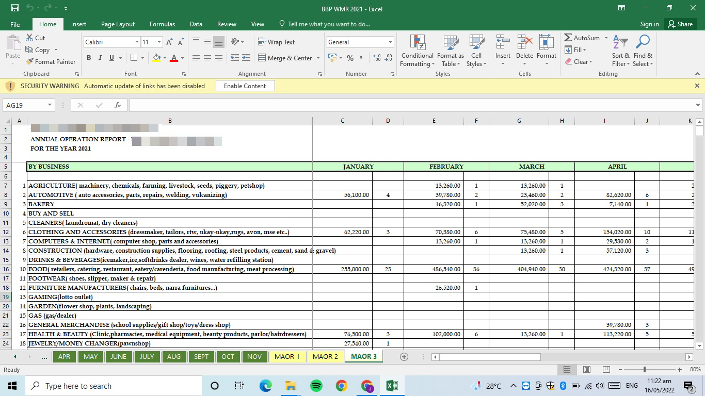Toggle Underline formatting

(x=111, y=58)
